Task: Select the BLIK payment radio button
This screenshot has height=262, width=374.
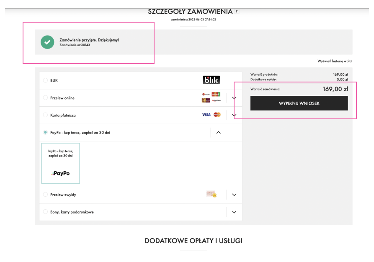Action: (x=45, y=80)
